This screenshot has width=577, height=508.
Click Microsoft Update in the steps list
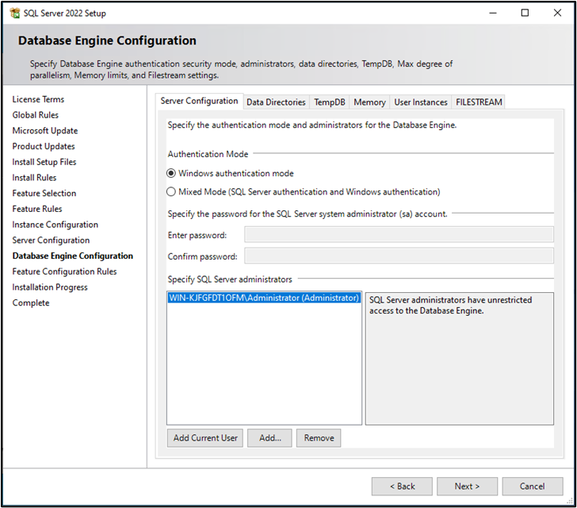pos(45,131)
